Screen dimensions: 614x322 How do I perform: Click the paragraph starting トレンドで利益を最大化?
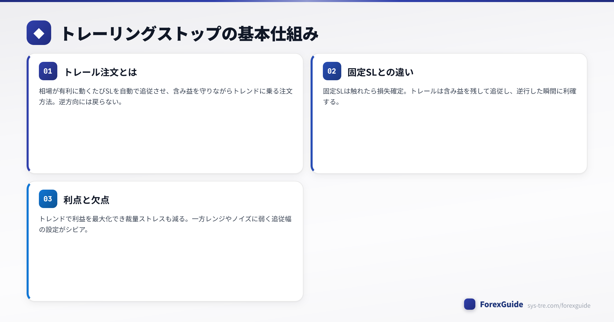coord(165,224)
